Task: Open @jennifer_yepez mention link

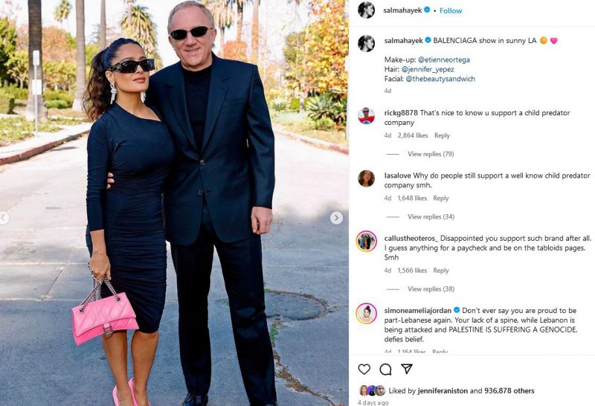Action: coord(428,69)
